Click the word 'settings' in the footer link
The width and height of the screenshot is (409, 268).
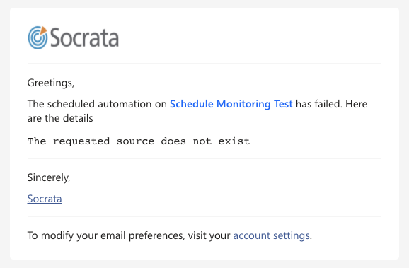coord(292,235)
